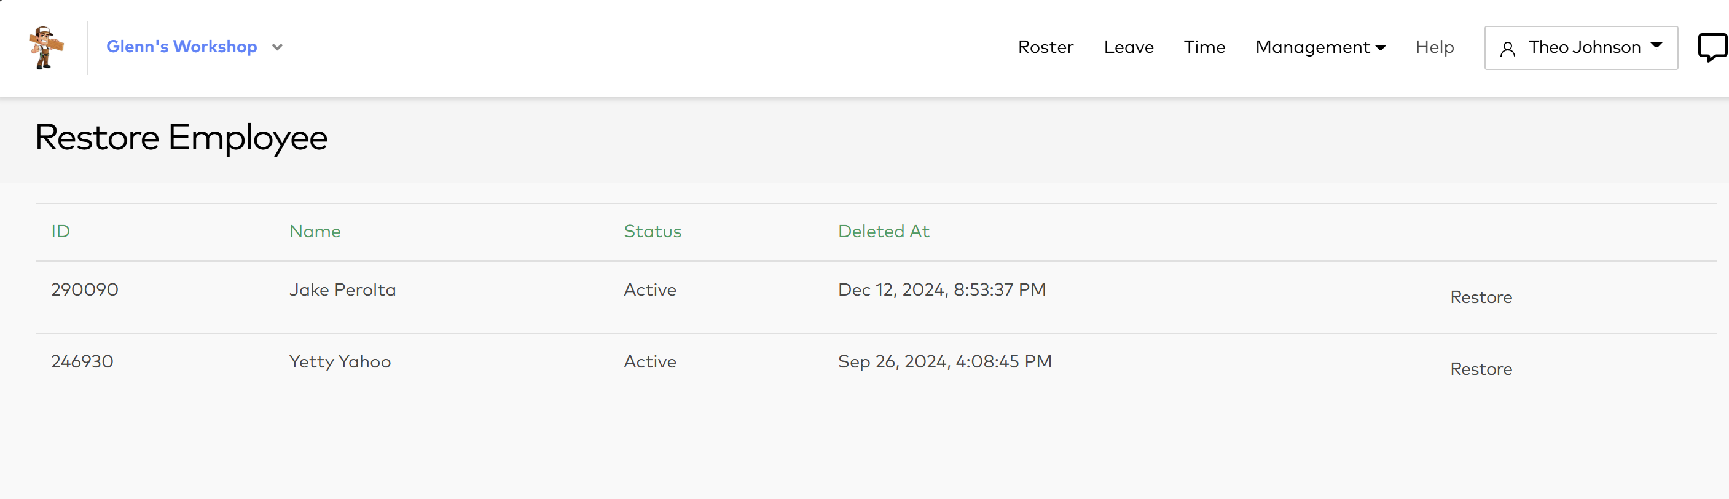Viewport: 1729px width, 499px height.
Task: Click employee ID 290090
Action: 85,289
